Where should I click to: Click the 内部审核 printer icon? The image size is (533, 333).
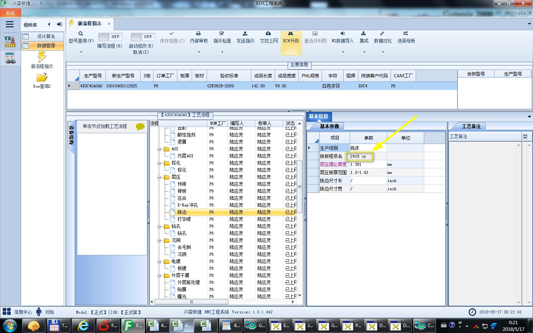coord(198,33)
